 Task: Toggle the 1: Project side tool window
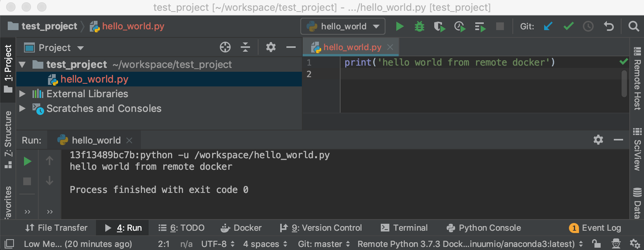8,69
